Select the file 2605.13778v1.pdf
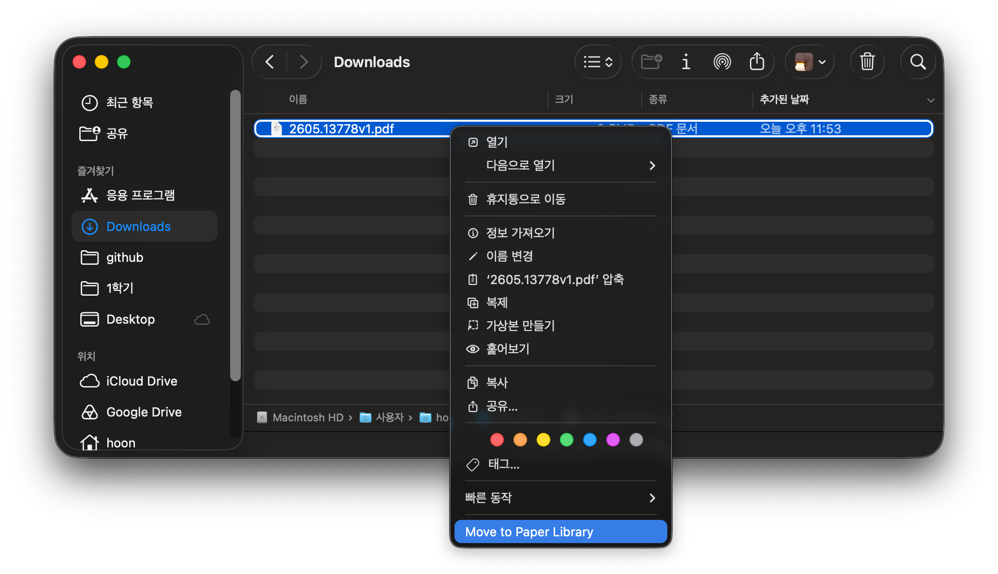The height and width of the screenshot is (574, 998). 341,129
